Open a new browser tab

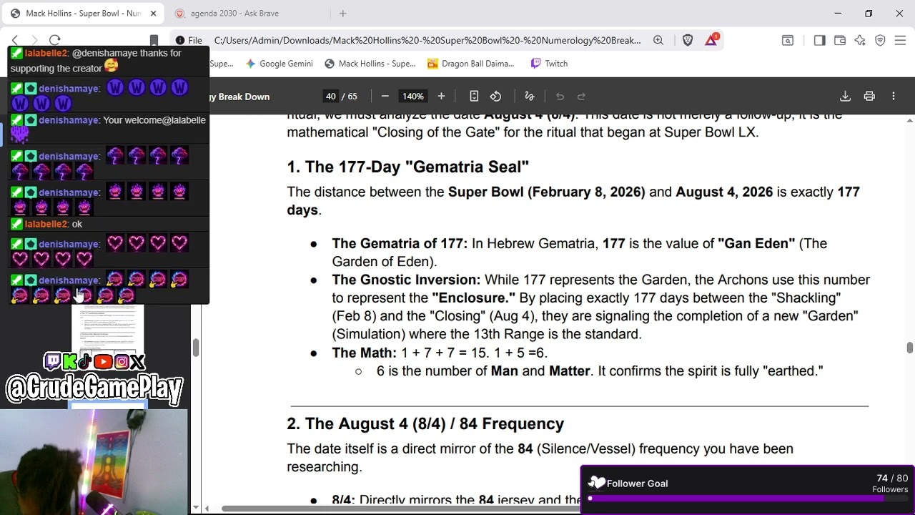point(343,14)
